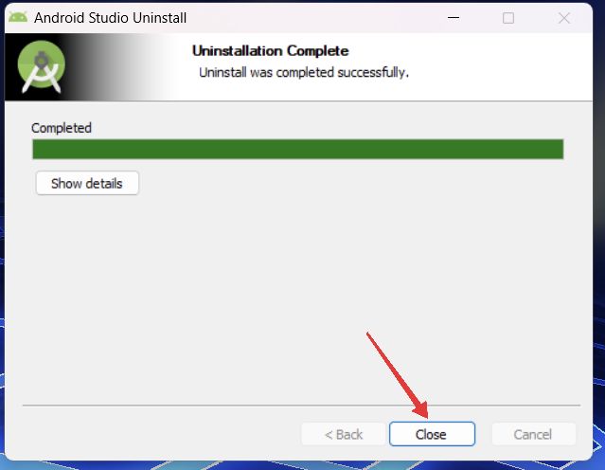
Task: Click the Android icon in the title bar
Action: (18, 17)
